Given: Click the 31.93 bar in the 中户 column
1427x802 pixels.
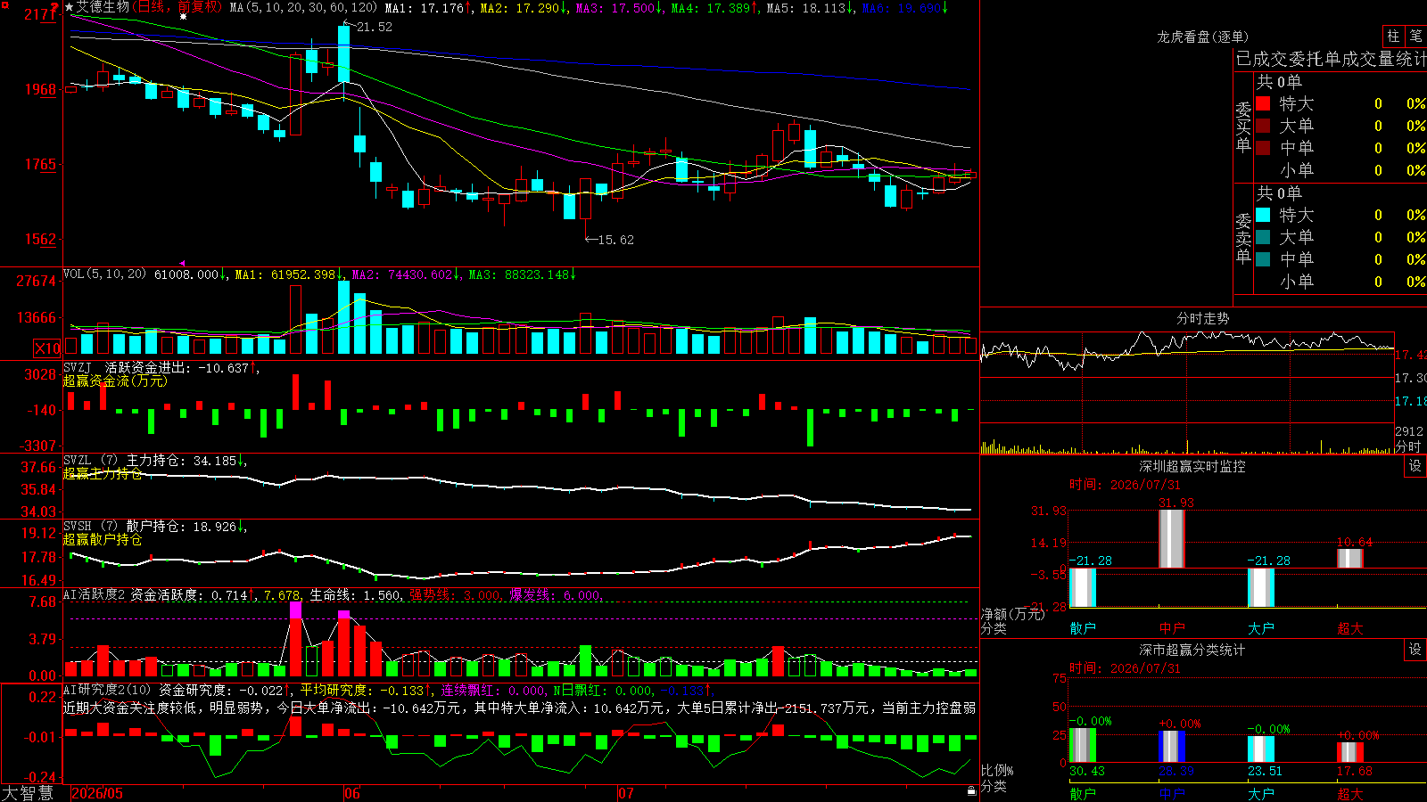Looking at the screenshot, I should pyautogui.click(x=1172, y=539).
